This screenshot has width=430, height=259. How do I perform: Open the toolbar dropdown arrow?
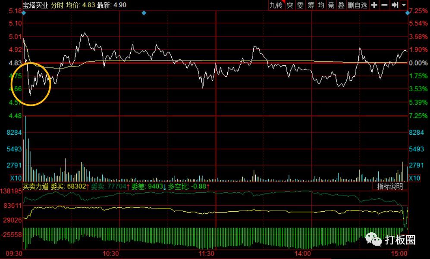point(404,5)
